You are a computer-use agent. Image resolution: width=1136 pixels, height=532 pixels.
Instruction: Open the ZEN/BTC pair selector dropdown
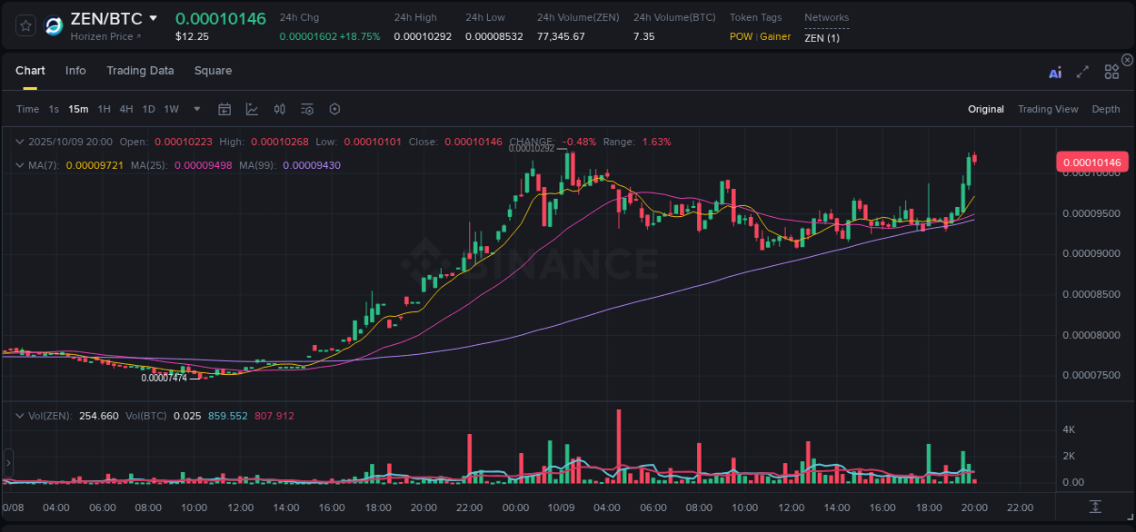(x=154, y=17)
